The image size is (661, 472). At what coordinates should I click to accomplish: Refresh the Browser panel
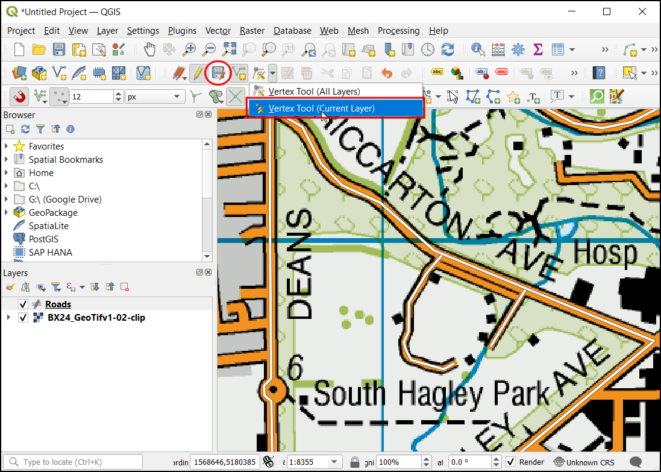tap(25, 129)
